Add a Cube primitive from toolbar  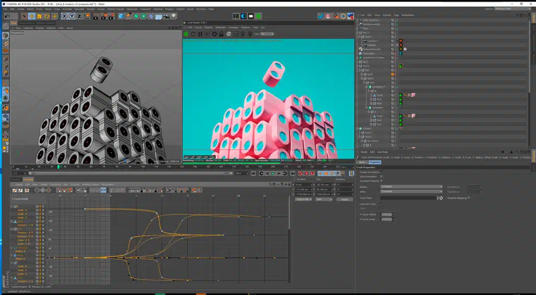(x=121, y=16)
